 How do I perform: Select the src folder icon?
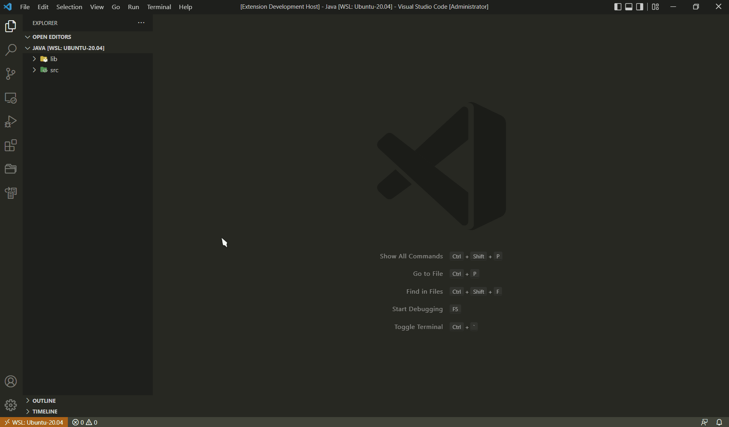44,70
